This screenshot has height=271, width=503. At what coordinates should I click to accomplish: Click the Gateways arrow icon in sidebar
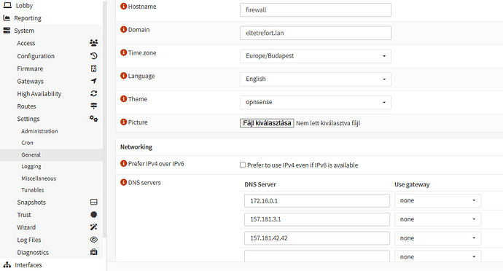(93, 81)
